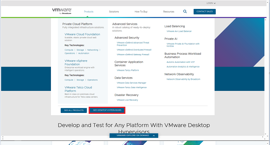
Task: Open vDefend Advanced Threat Prevention link
Action: coord(133,44)
